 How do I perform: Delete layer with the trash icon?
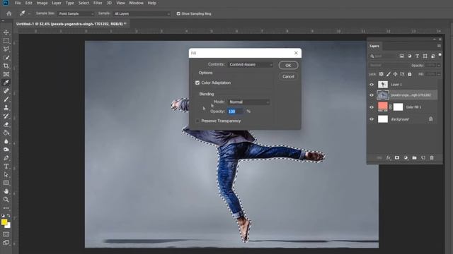click(x=432, y=158)
